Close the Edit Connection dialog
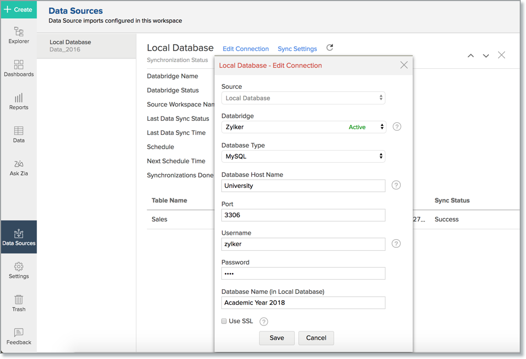 pos(404,65)
